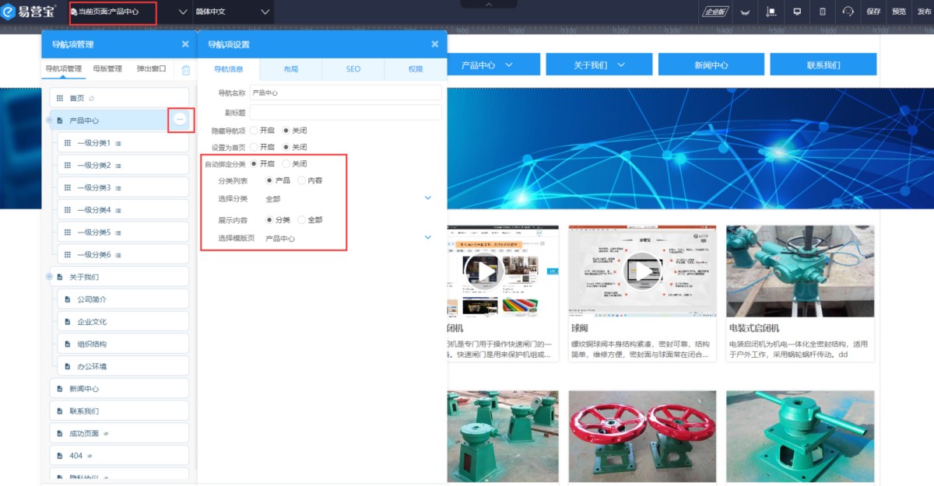Viewport: 934px width, 486px height.
Task: Choose 内容 for 分类列表
Action: point(302,180)
